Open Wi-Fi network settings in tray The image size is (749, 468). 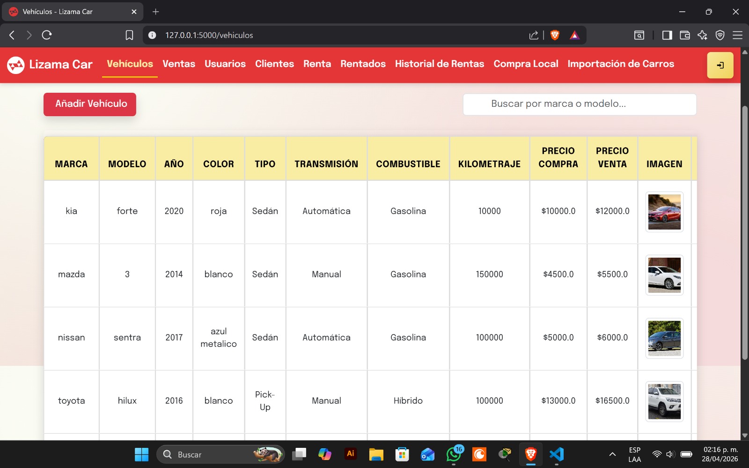[x=657, y=454]
